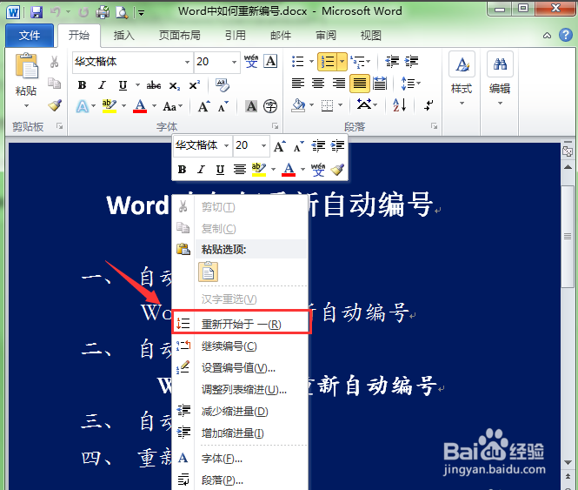578x490 pixels.
Task: Click the Cut scissors icon in the ribbon
Action: pos(55,62)
